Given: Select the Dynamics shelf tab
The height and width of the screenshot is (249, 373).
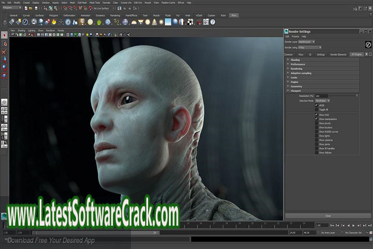Looking at the screenshot, I should pos(100,16).
